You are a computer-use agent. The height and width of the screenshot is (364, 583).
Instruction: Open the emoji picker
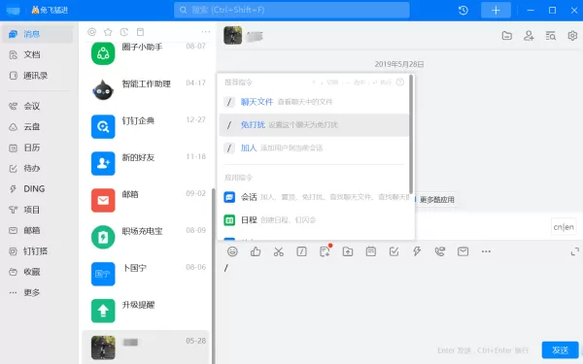(232, 251)
